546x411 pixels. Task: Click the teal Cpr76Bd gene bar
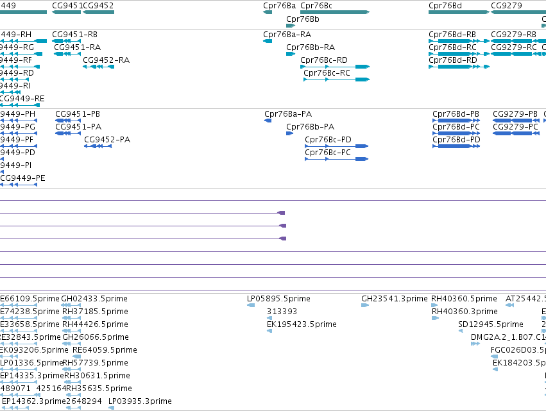pos(459,12)
